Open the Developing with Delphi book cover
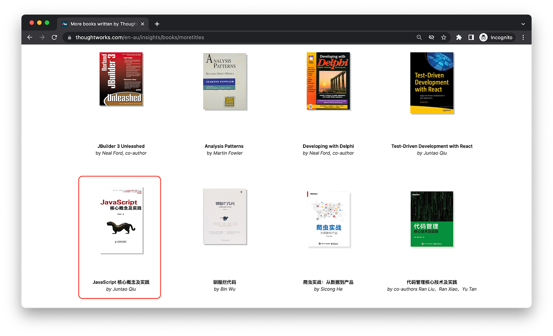Image resolution: width=553 pixels, height=336 pixels. click(328, 81)
